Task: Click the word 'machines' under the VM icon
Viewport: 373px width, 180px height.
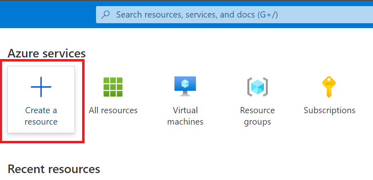Action: (x=185, y=122)
